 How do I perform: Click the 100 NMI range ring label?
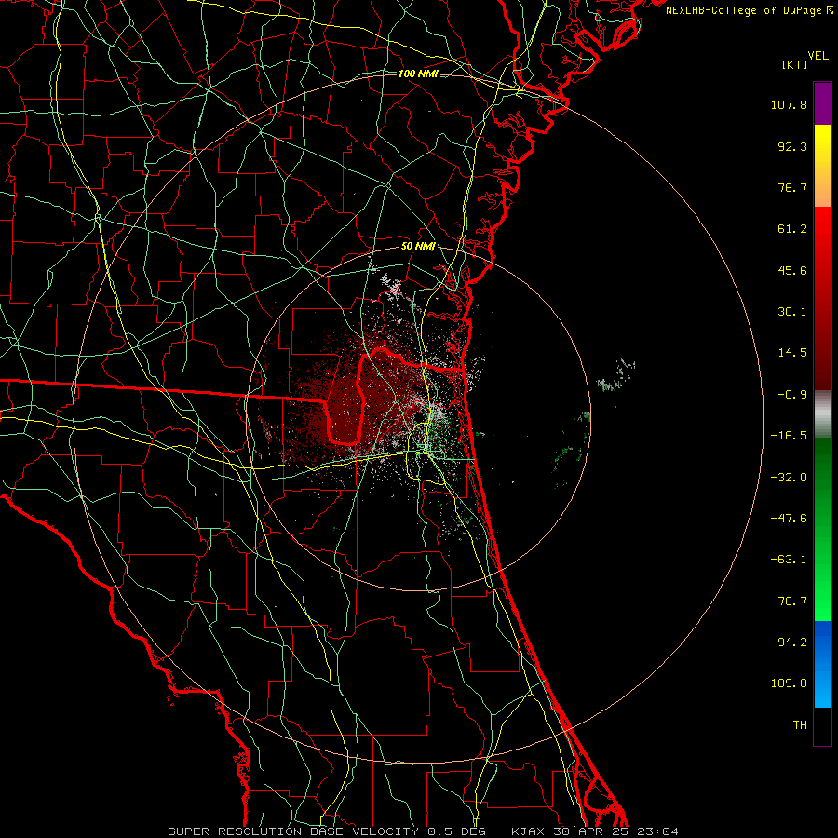coord(418,74)
